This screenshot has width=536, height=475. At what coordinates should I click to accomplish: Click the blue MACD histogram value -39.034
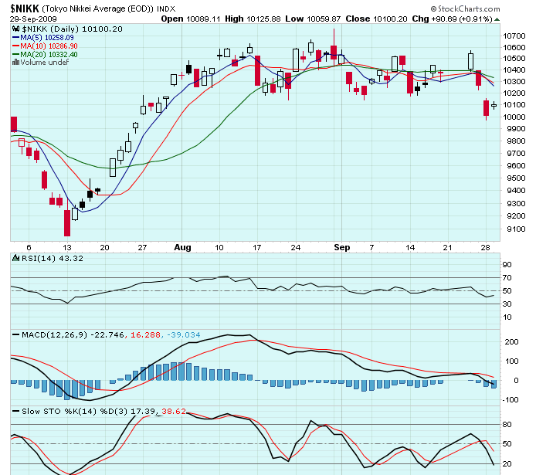coord(184,335)
